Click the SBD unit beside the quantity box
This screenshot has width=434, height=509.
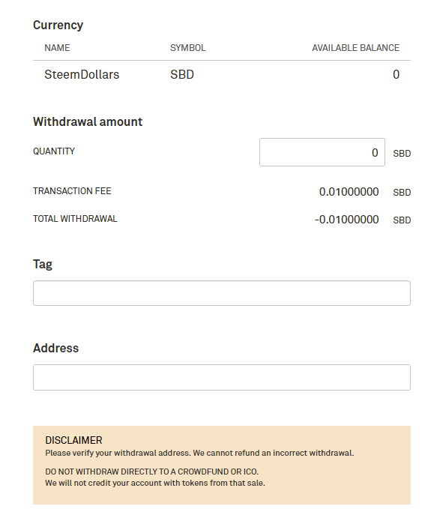(x=402, y=154)
